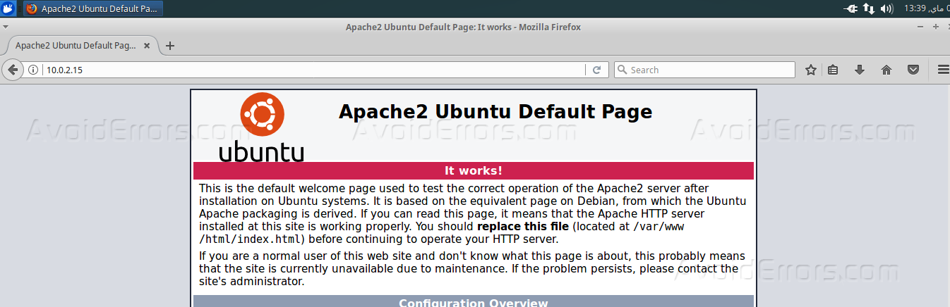Open the Firefox hamburger menu
The image size is (950, 307).
point(942,70)
